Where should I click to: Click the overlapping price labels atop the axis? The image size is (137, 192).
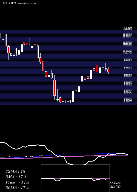click(128, 29)
